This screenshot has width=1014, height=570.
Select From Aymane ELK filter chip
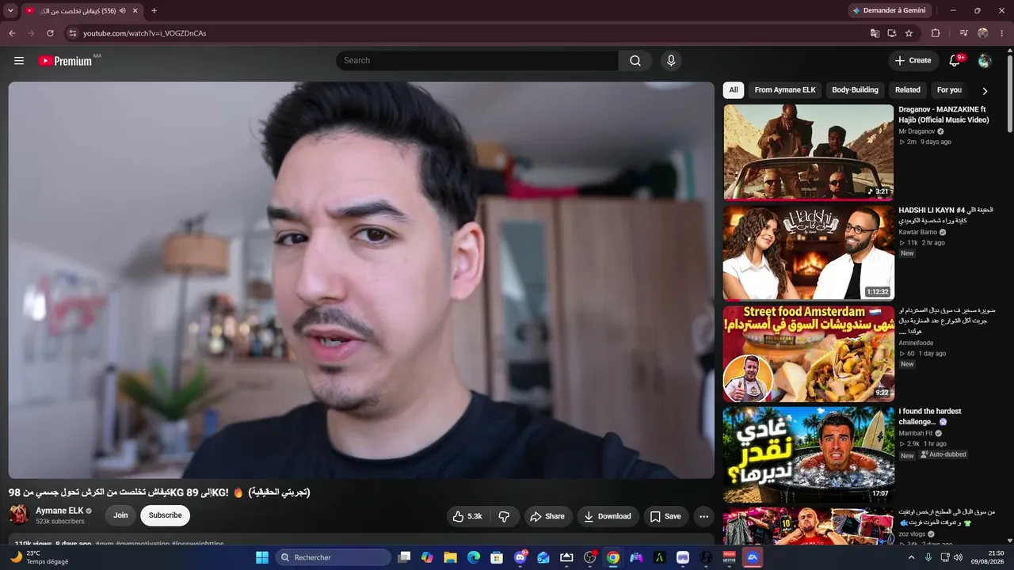[x=784, y=90]
